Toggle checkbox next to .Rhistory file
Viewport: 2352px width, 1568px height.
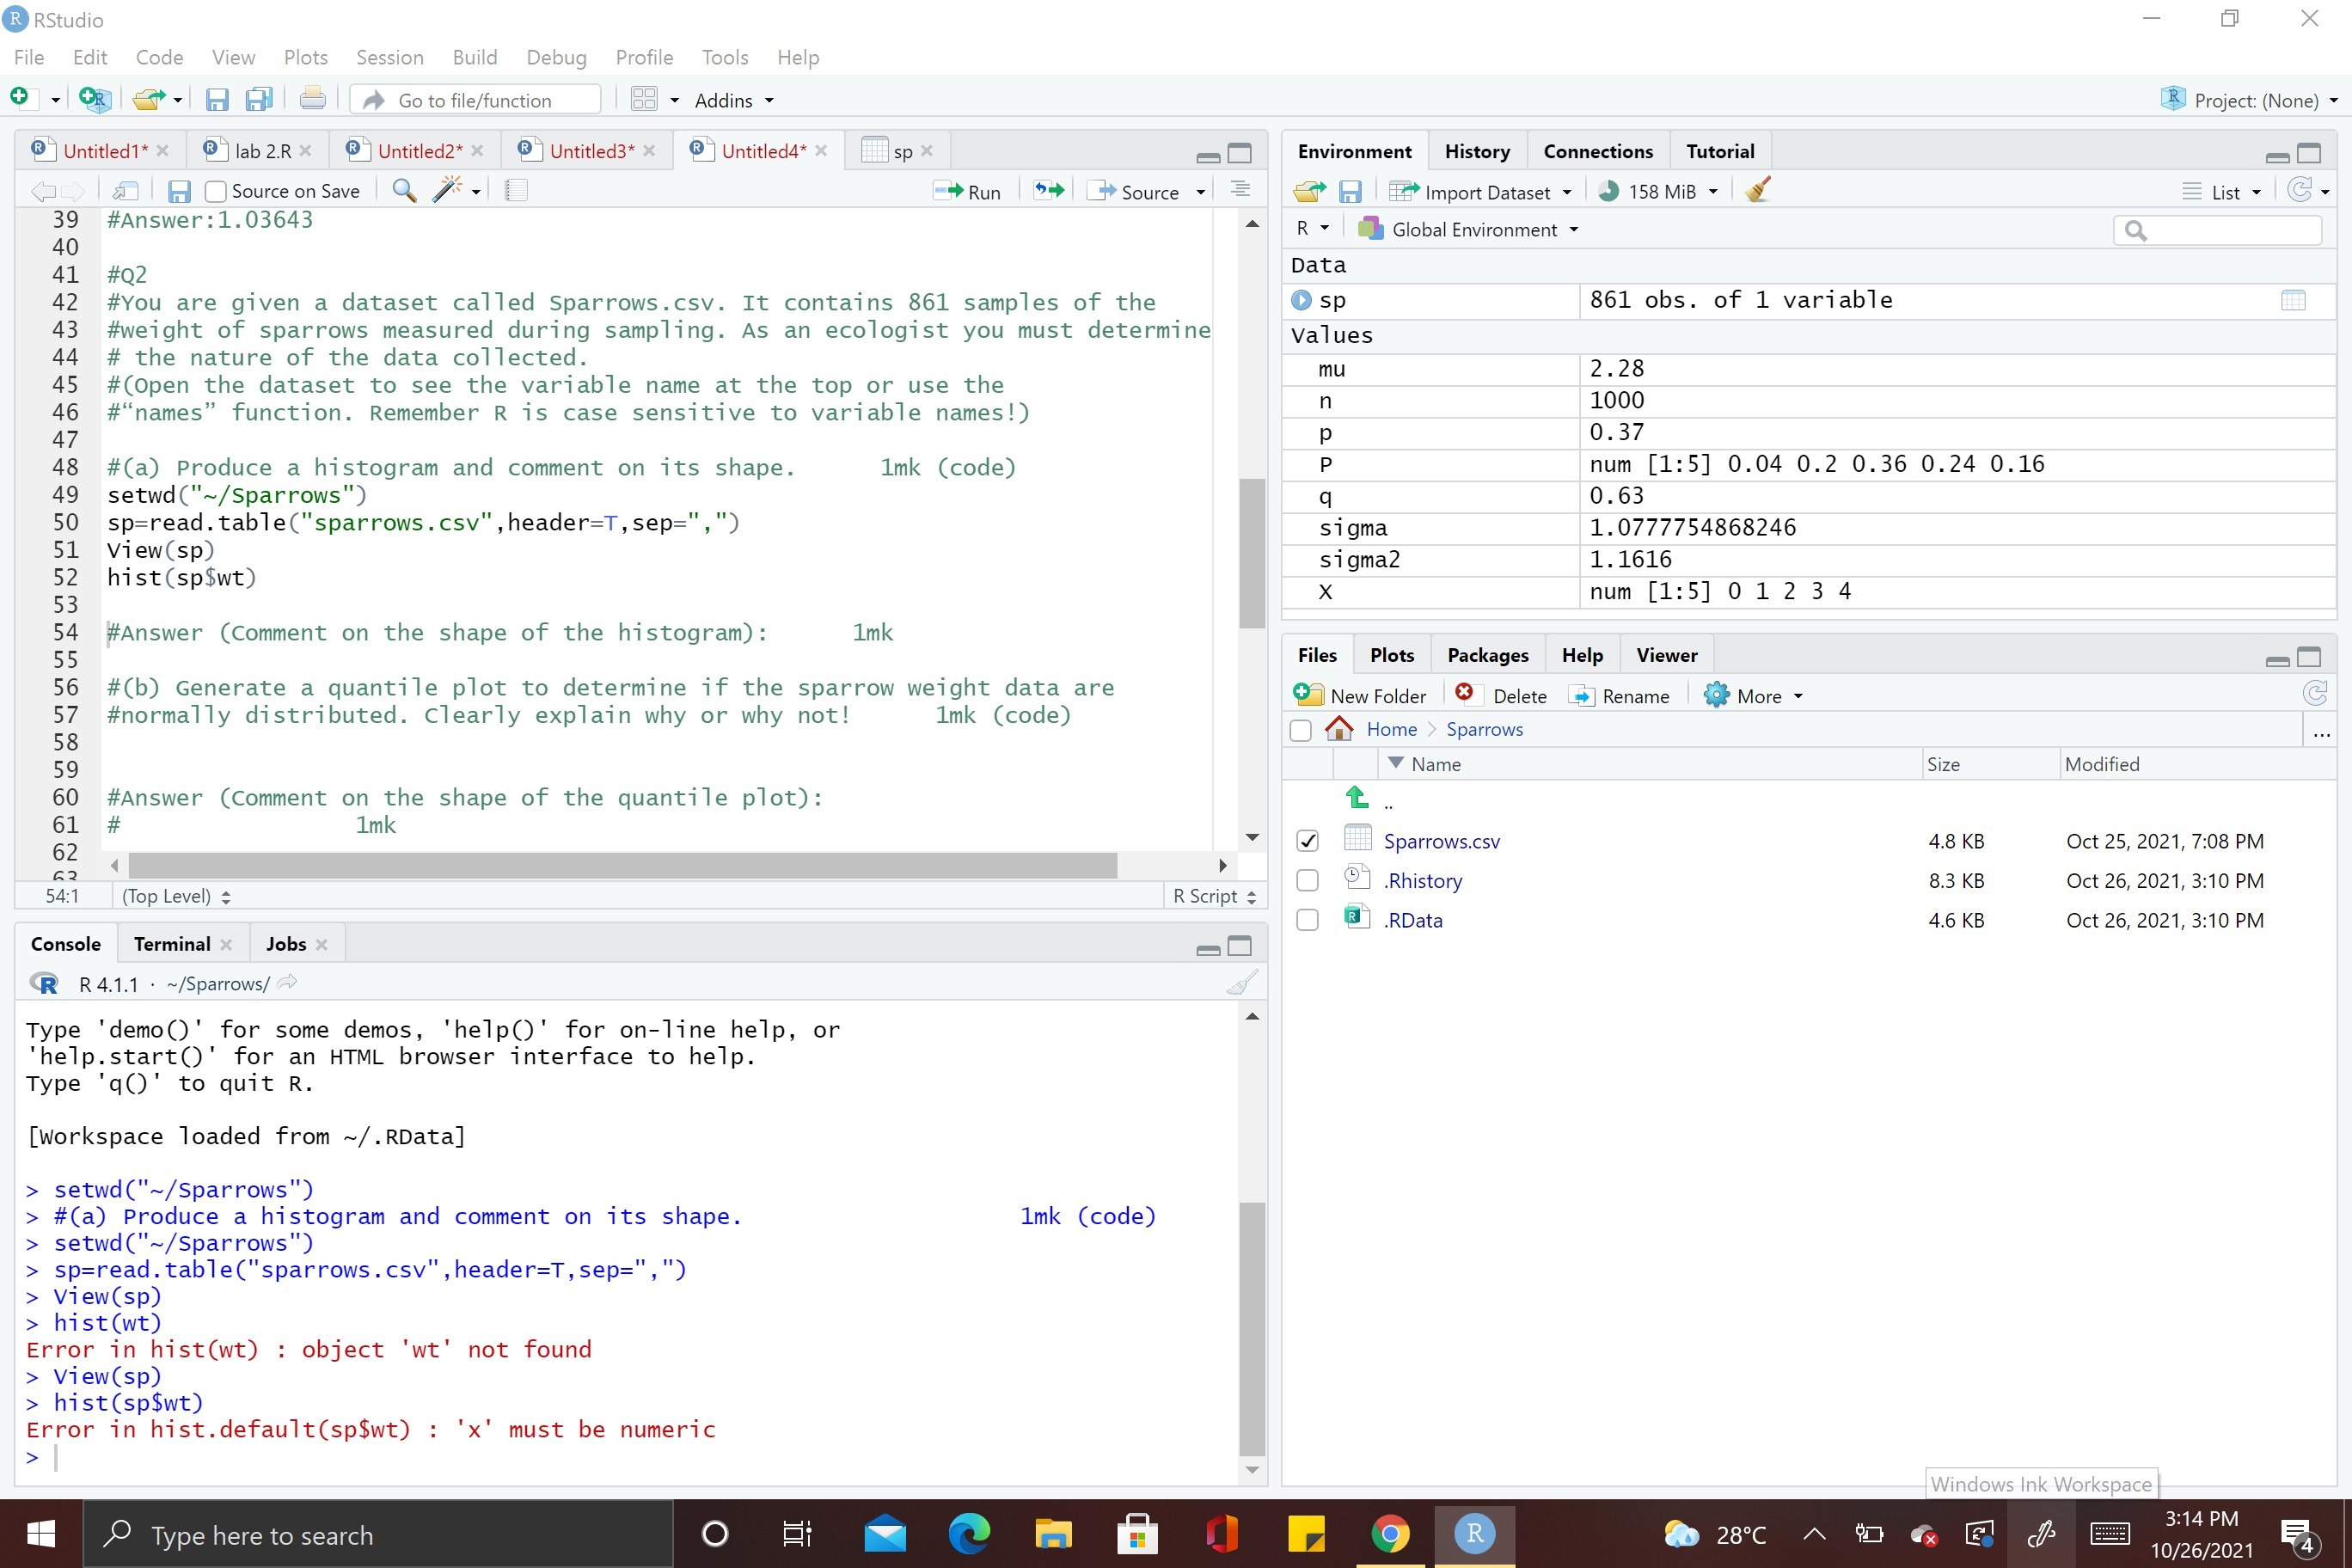(x=1306, y=880)
